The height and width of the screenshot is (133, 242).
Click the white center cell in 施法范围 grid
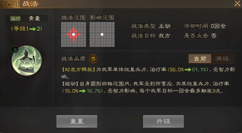[x=74, y=34]
